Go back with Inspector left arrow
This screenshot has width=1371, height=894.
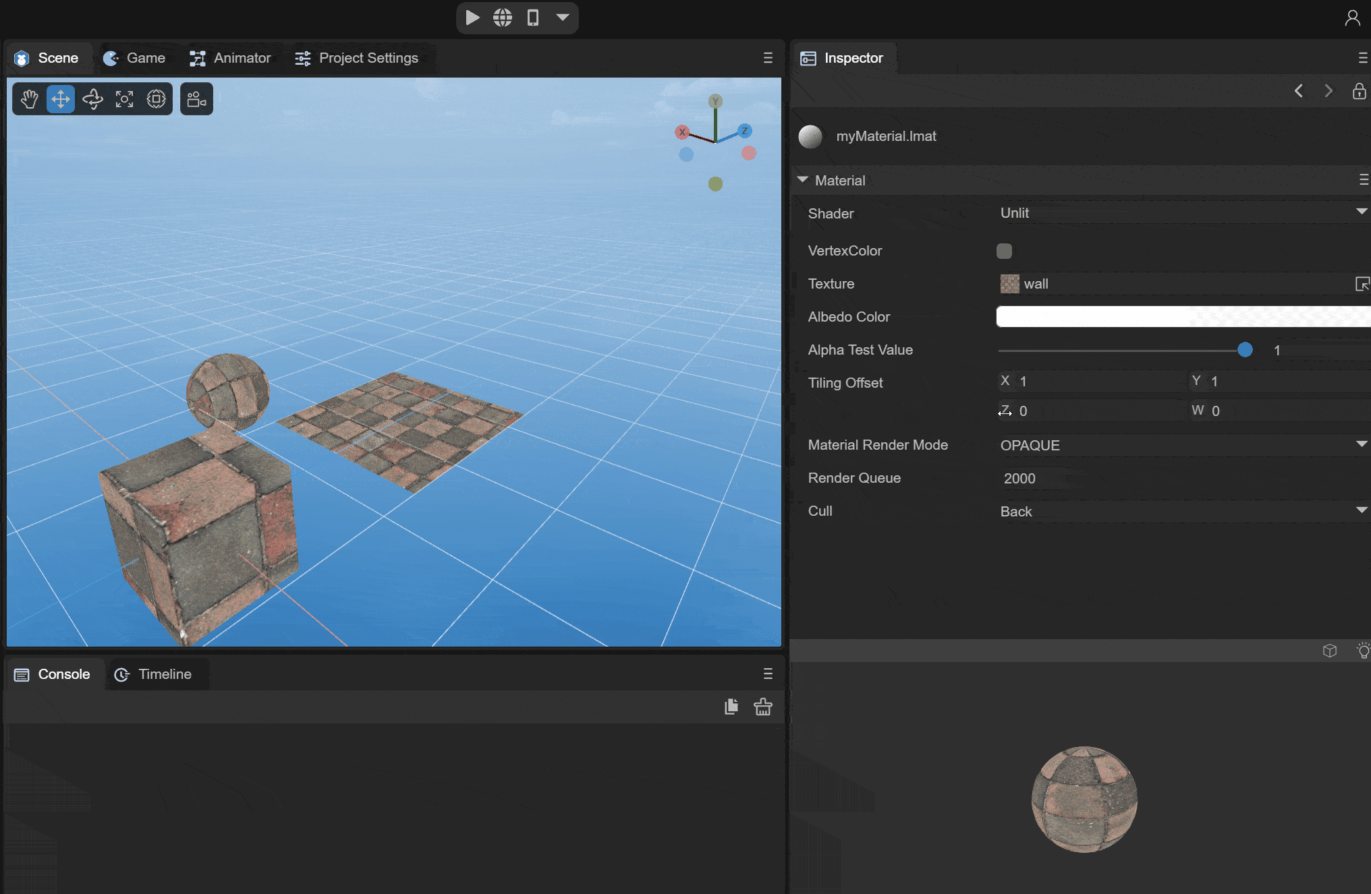pyautogui.click(x=1299, y=91)
